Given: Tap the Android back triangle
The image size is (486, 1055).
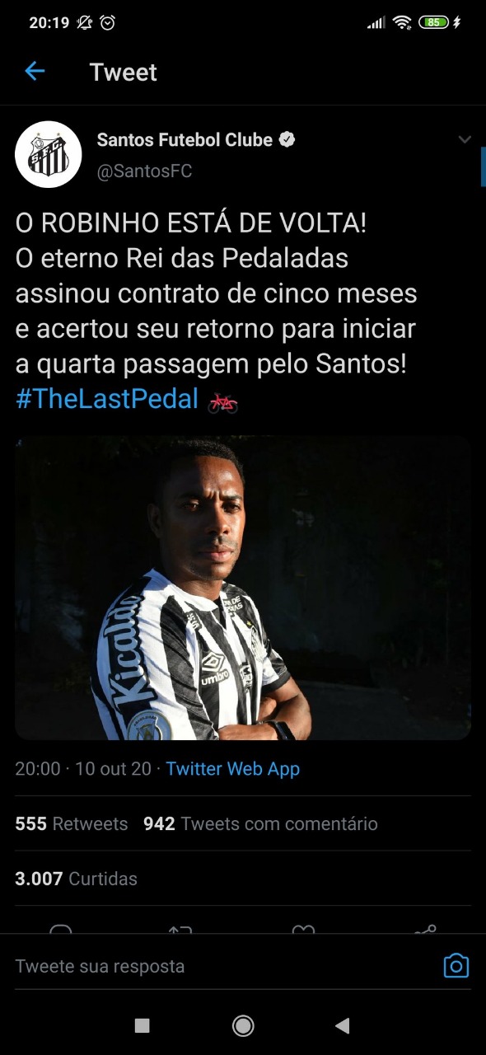Looking at the screenshot, I should click(343, 1025).
